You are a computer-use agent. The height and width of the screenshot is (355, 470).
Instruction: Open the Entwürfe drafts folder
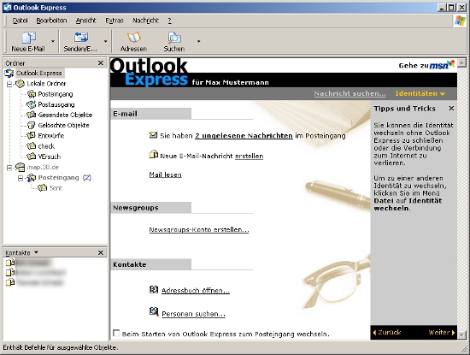pos(45,136)
